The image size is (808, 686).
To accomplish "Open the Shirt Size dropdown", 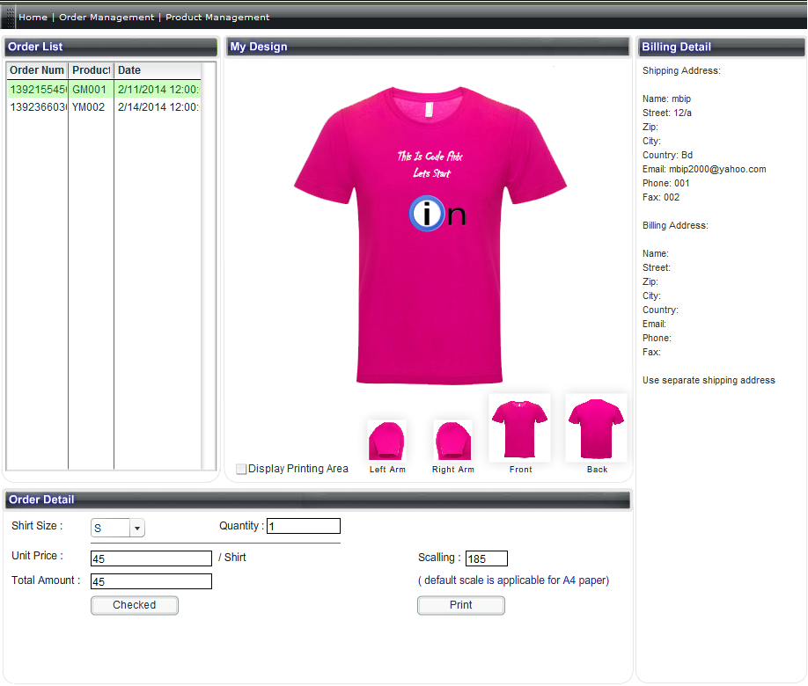I will tap(117, 528).
